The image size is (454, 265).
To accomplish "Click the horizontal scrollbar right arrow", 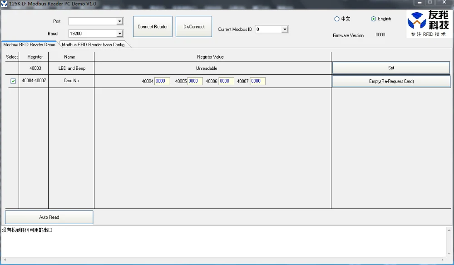I will point(442,260).
